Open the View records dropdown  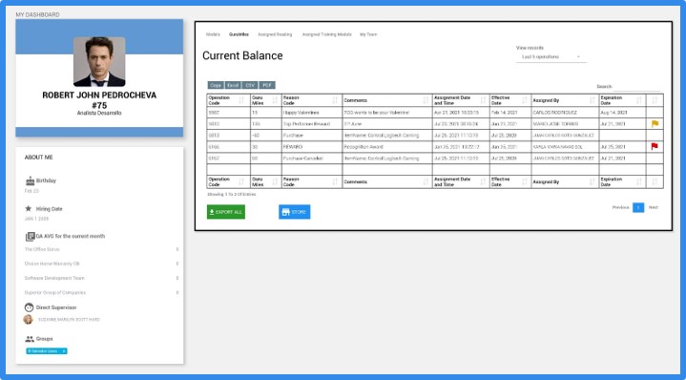pyautogui.click(x=551, y=57)
